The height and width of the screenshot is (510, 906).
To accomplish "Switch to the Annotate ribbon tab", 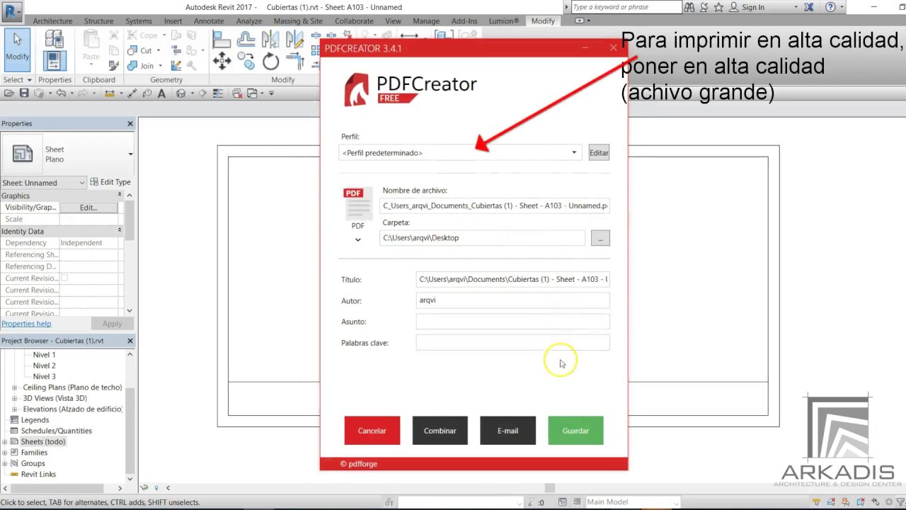I will coord(209,21).
